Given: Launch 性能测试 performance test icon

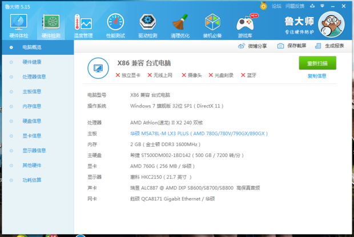Looking at the screenshot, I should point(115,22).
